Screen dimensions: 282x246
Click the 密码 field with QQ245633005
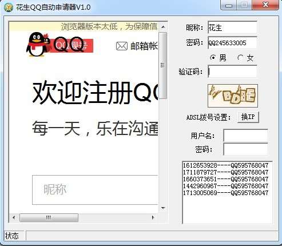coord(232,43)
